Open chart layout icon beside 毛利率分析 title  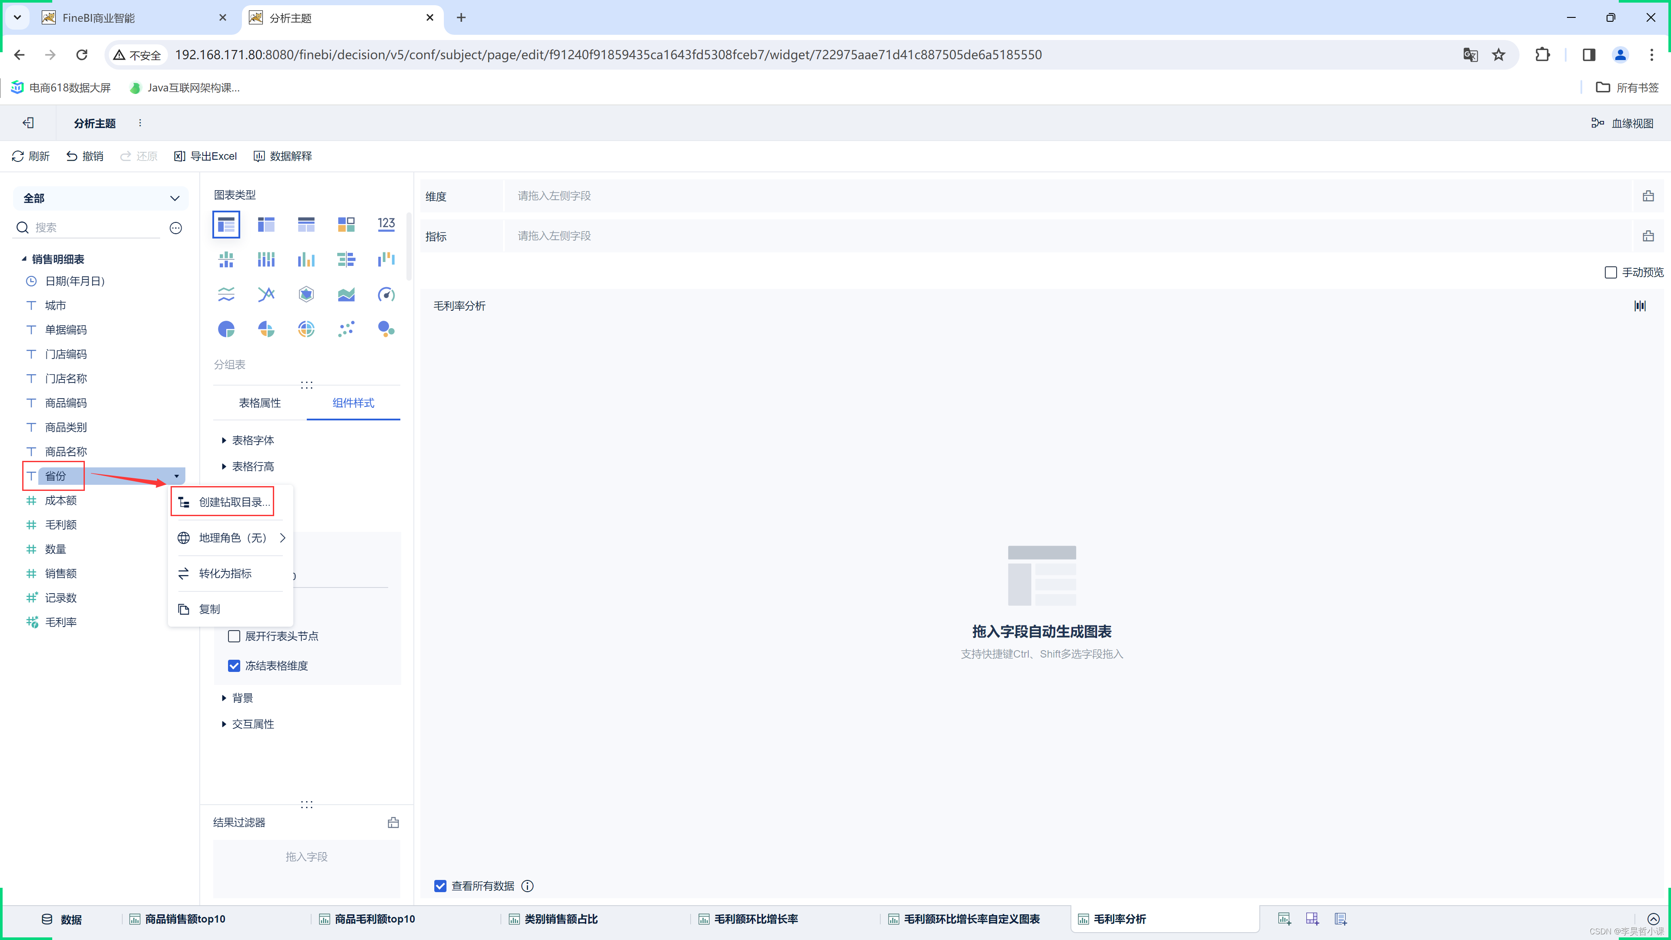pos(1641,305)
